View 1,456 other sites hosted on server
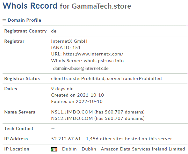Screen dimensions: 188x154 (129, 139)
